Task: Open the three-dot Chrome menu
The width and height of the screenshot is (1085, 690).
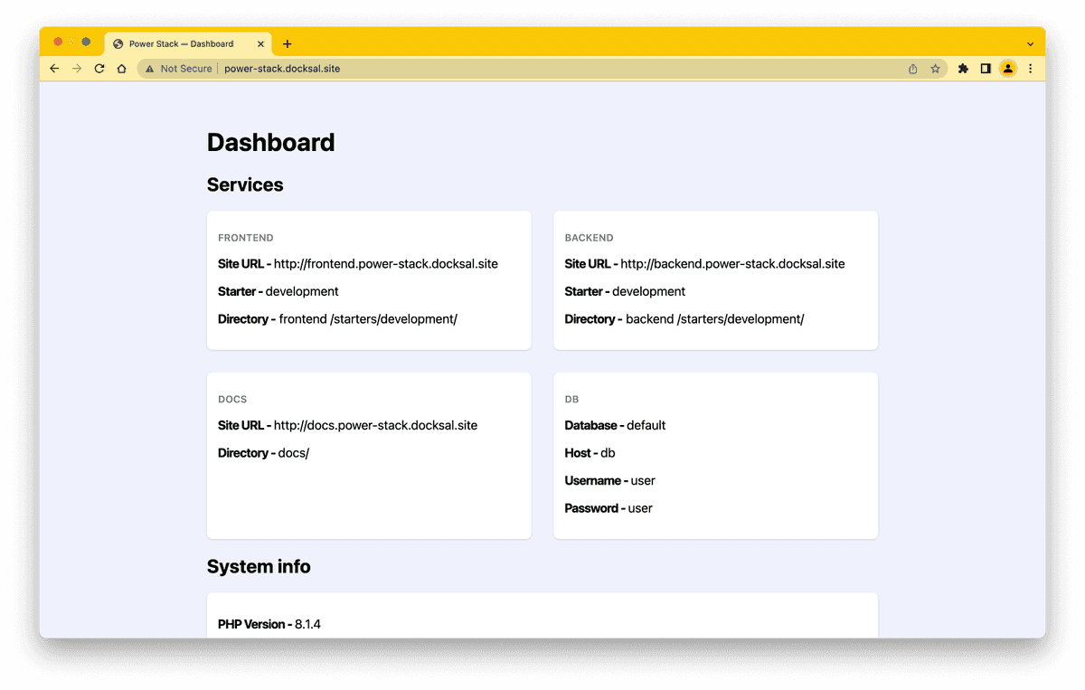Action: [1031, 69]
